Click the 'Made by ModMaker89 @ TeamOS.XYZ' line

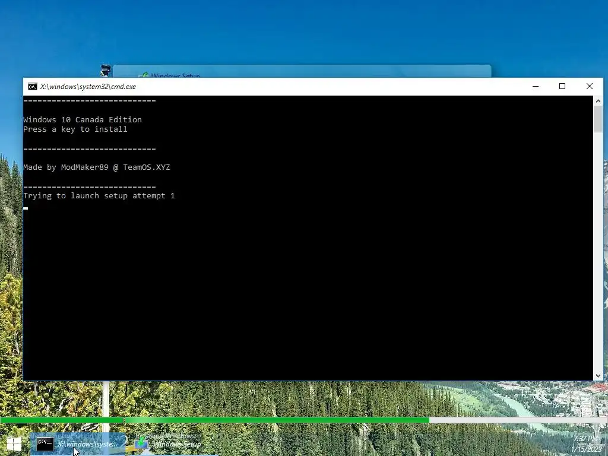pos(97,167)
